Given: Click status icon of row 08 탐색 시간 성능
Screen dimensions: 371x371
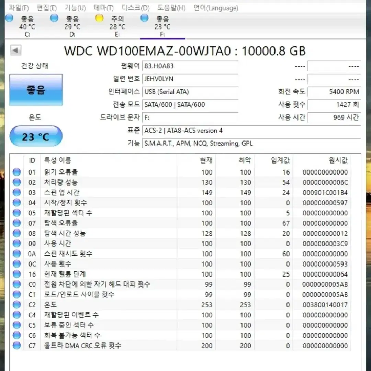Looking at the screenshot, I should (x=16, y=233).
